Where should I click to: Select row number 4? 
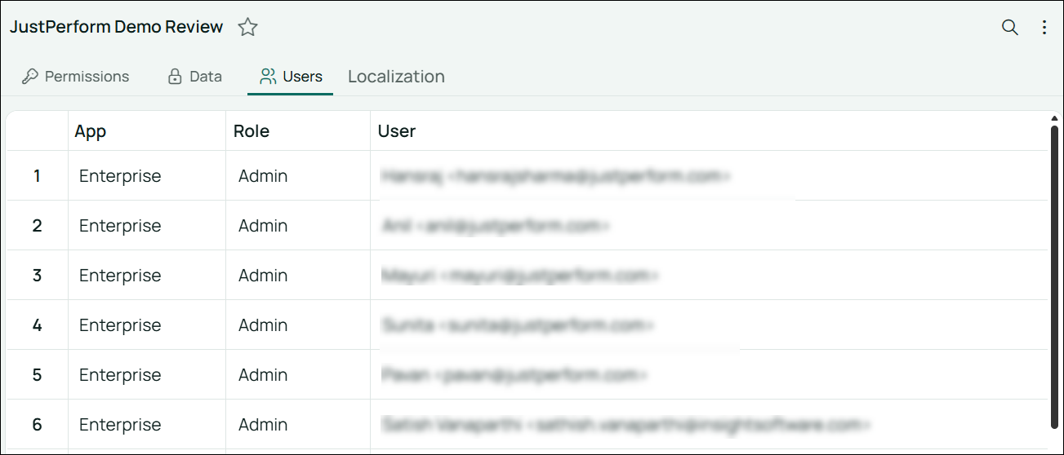[x=37, y=325]
